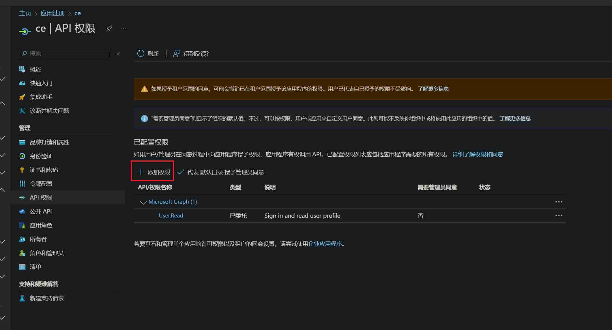Click the pin icon beside page title
Viewport: 612px width, 330px height.
tap(109, 28)
